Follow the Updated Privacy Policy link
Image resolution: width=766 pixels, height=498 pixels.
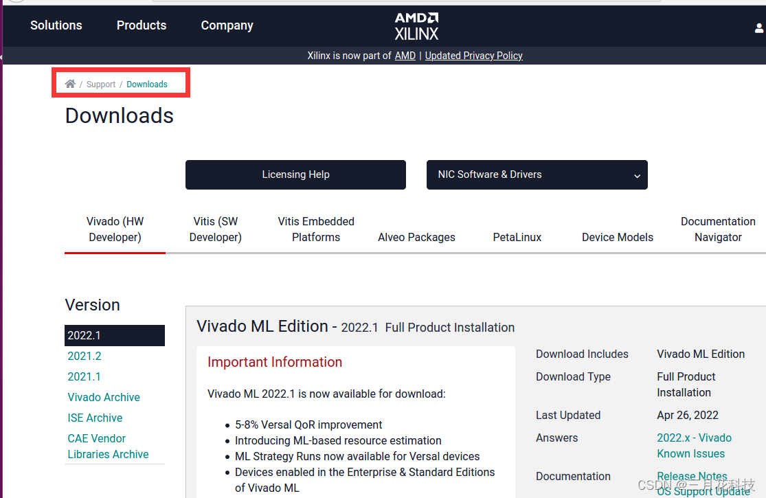pyautogui.click(x=473, y=56)
